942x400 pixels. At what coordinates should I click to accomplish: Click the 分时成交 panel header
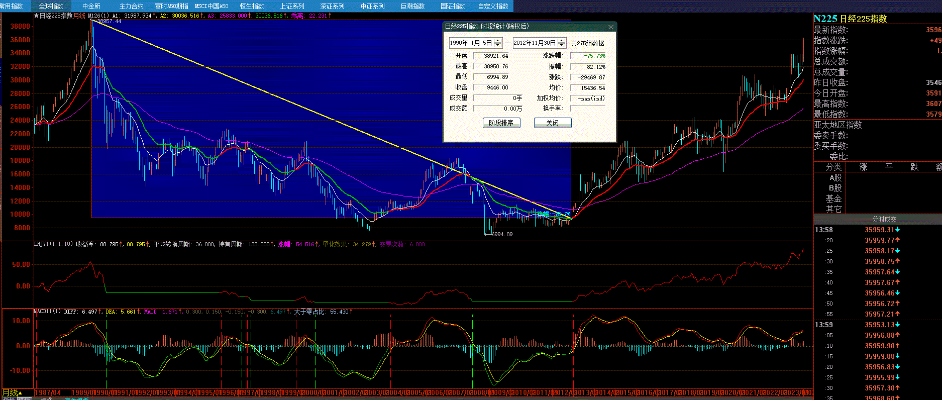(885, 219)
